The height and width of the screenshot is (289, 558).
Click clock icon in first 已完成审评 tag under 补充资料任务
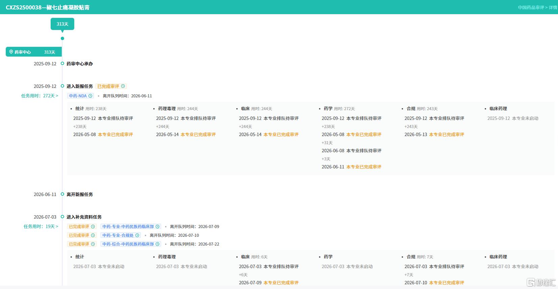(93, 226)
